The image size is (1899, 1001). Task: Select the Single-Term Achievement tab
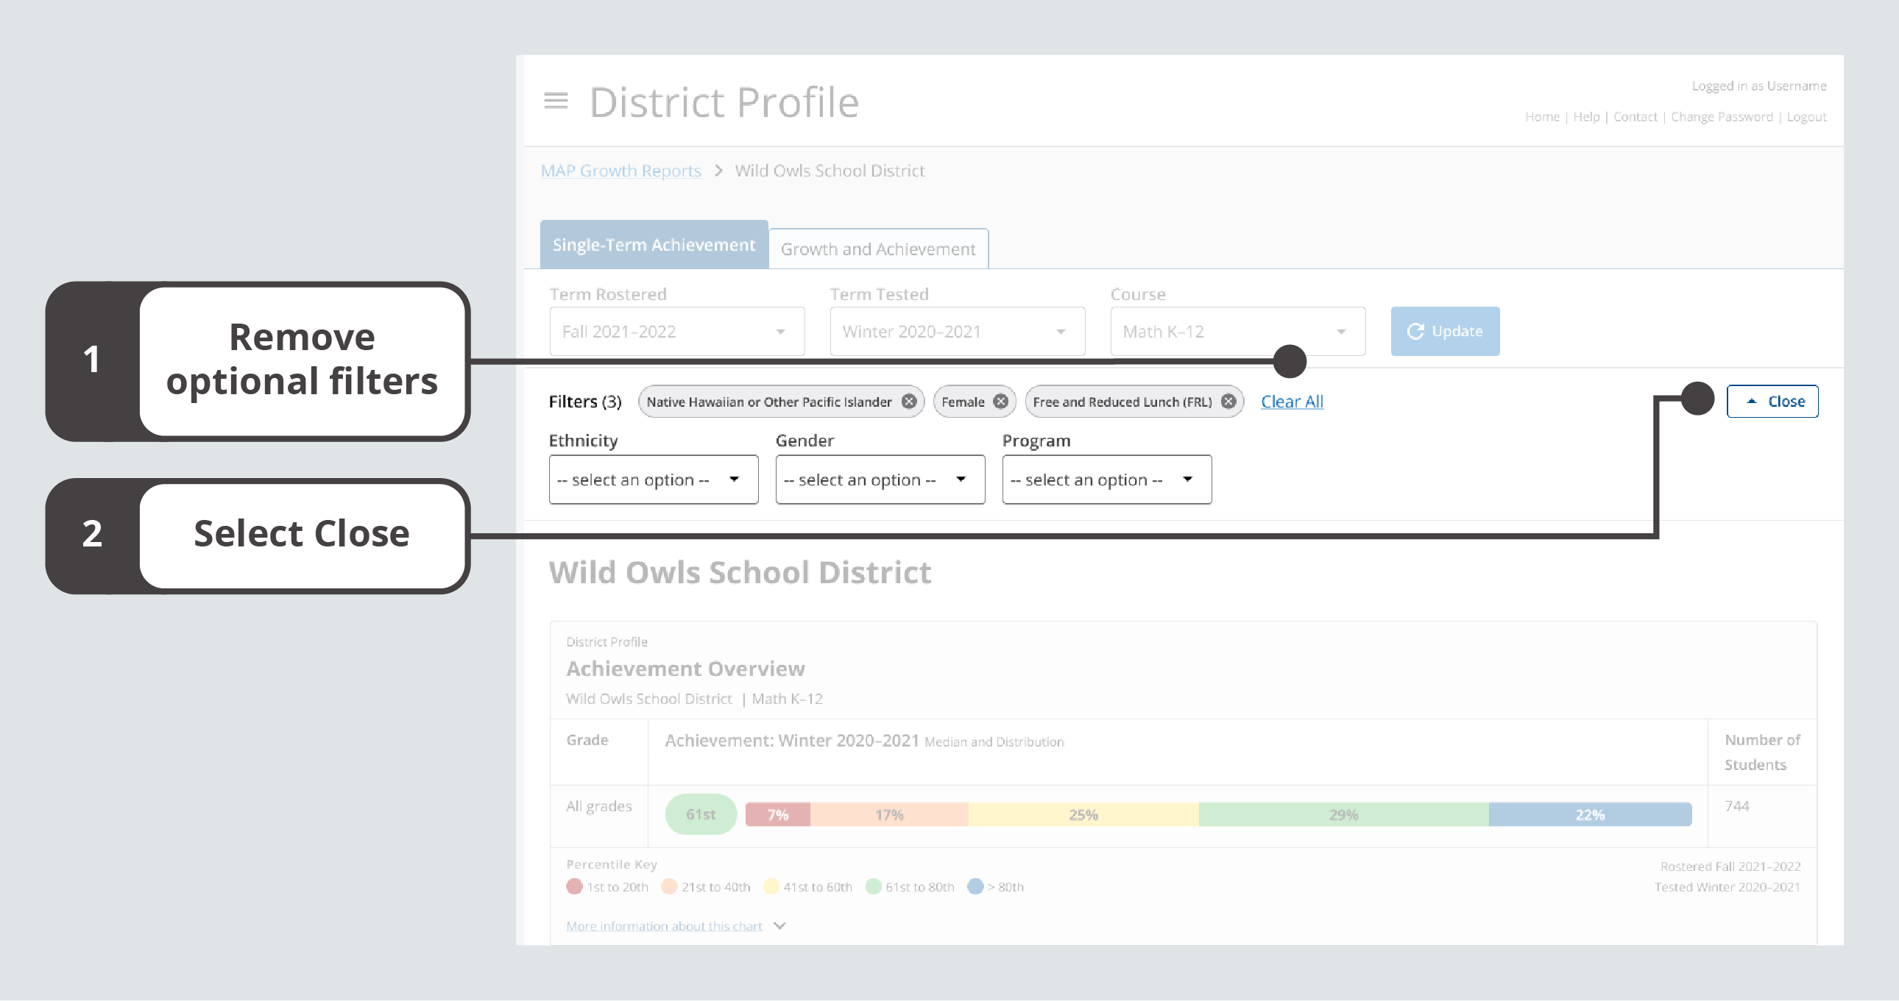[x=653, y=244]
